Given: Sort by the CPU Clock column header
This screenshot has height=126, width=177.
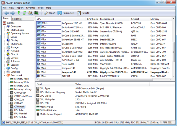Looking at the screenshot, I should pos(92,19).
